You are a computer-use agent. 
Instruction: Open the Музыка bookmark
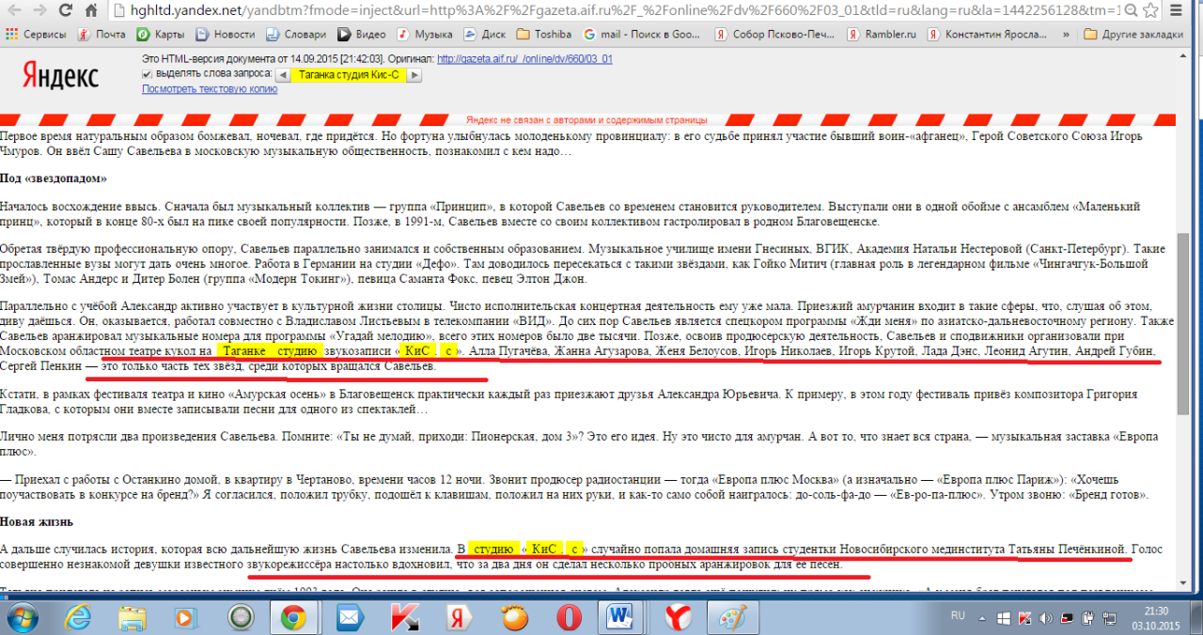(x=425, y=34)
